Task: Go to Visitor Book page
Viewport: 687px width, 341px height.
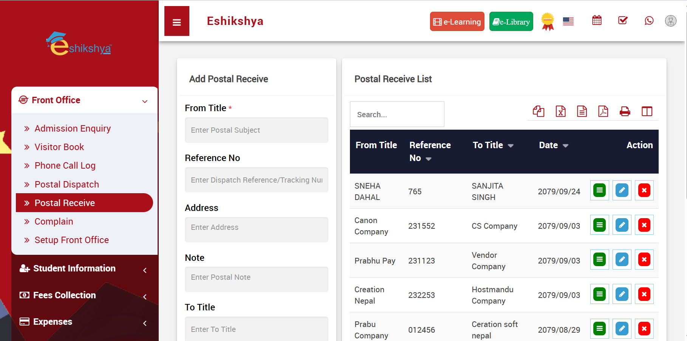Action: point(59,147)
